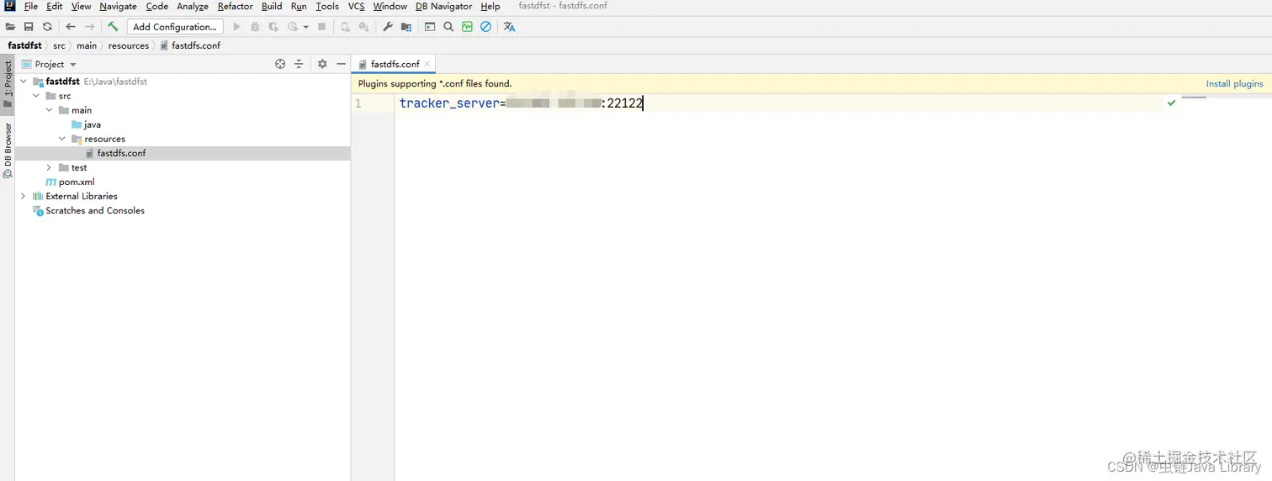Open Project Structure folder icon
Screen dimensions: 1272x481
click(406, 27)
